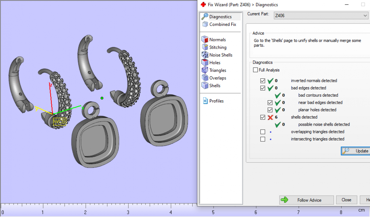
Task: Close the Fix Wizard dialog
Action: coord(346,200)
